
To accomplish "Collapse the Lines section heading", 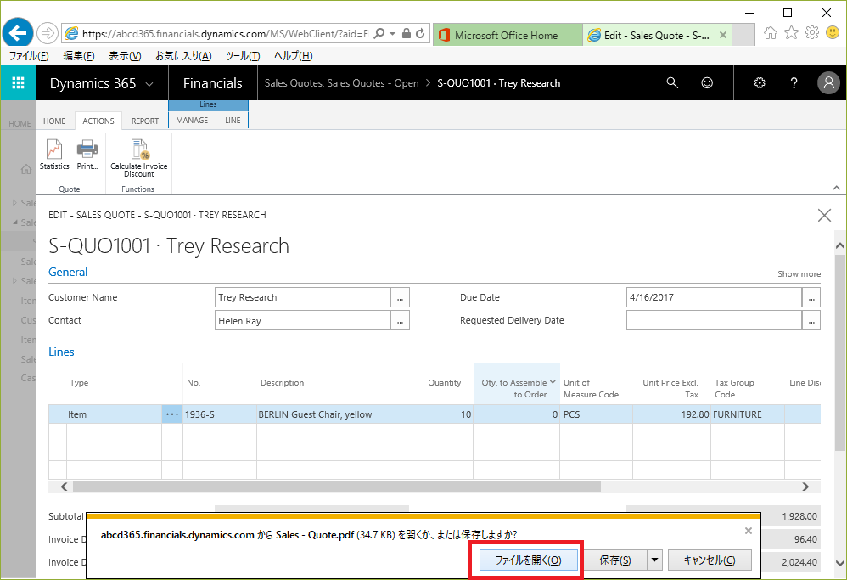I will pyautogui.click(x=61, y=352).
